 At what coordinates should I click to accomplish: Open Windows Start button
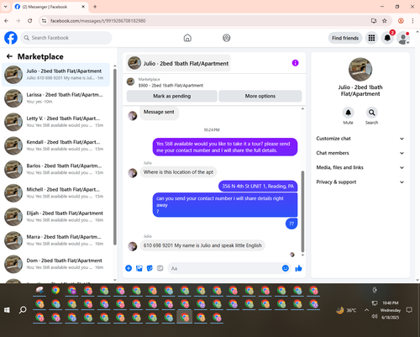[x=7, y=310]
